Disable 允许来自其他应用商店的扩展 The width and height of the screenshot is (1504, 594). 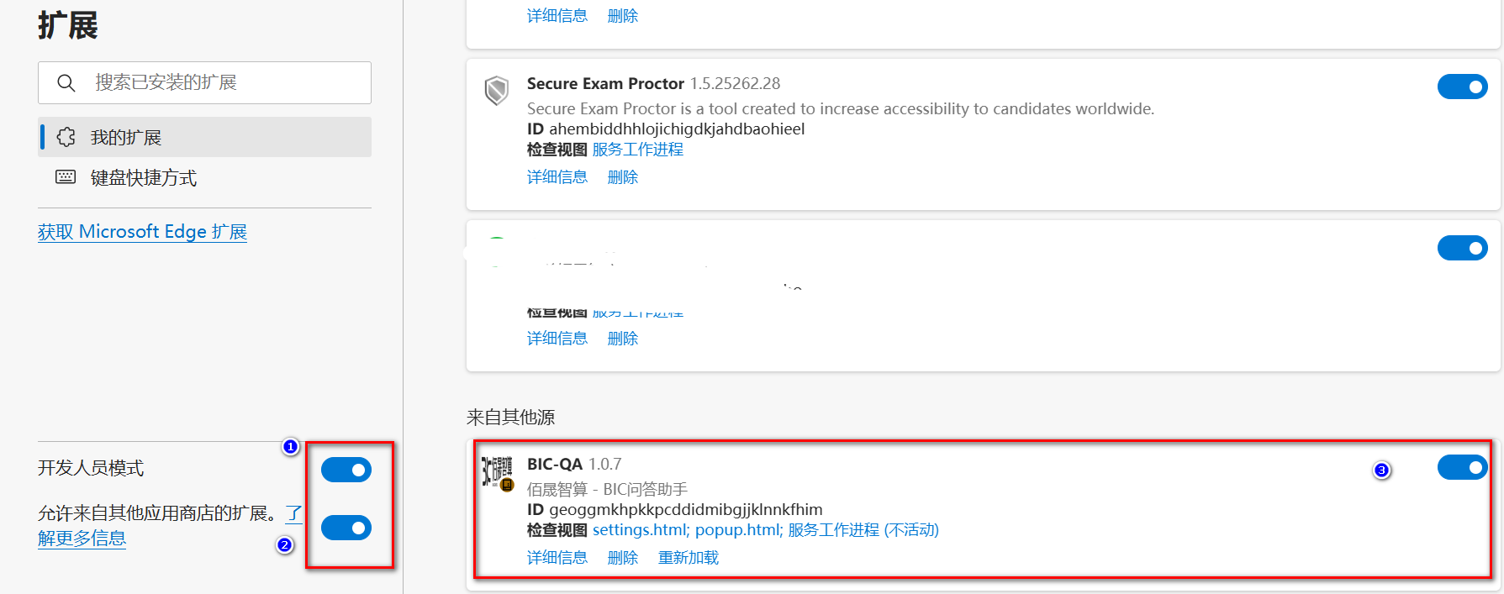point(346,528)
